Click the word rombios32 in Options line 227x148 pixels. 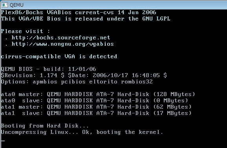137,82
